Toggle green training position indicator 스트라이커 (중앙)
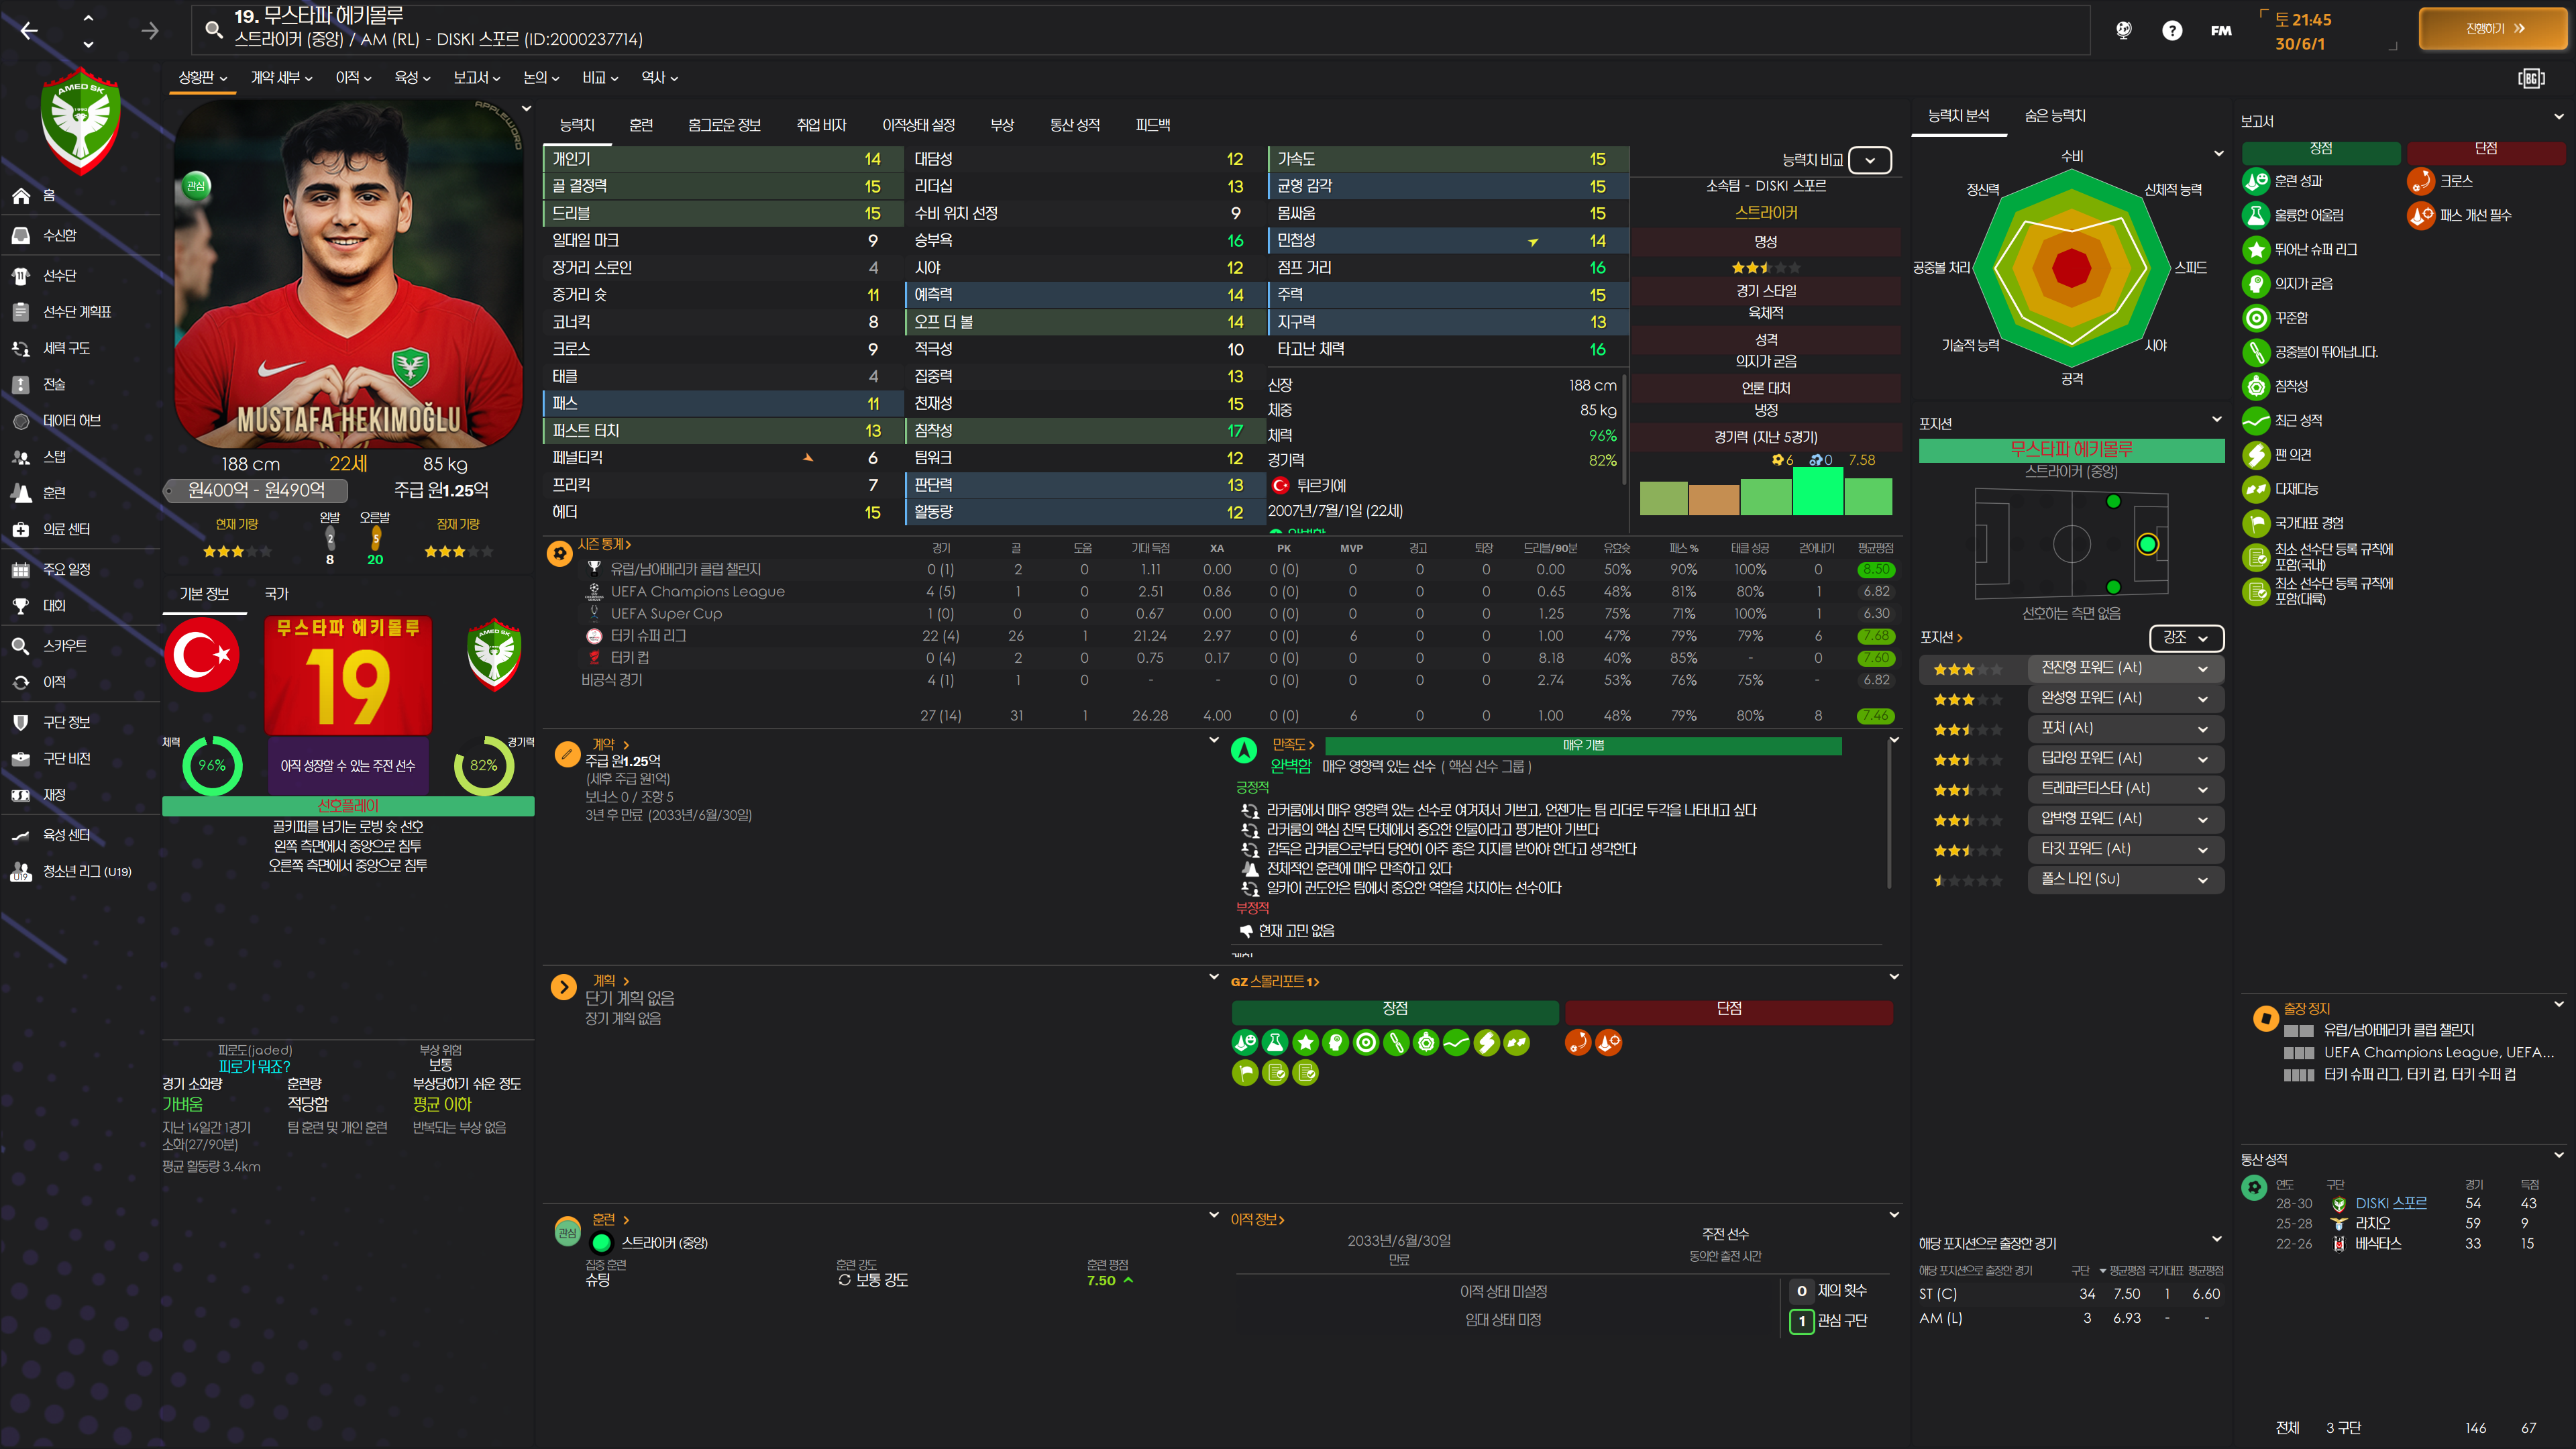This screenshot has height=1449, width=2576. (601, 1242)
